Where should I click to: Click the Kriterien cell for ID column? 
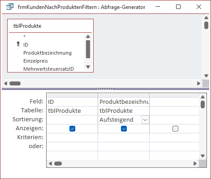(72, 137)
